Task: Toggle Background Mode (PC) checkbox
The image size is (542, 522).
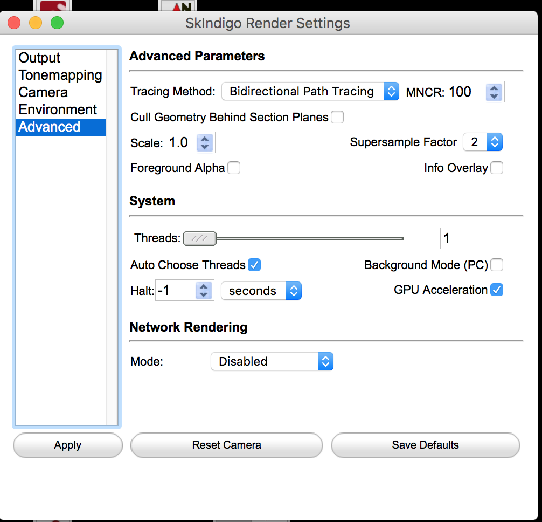Action: pos(497,265)
